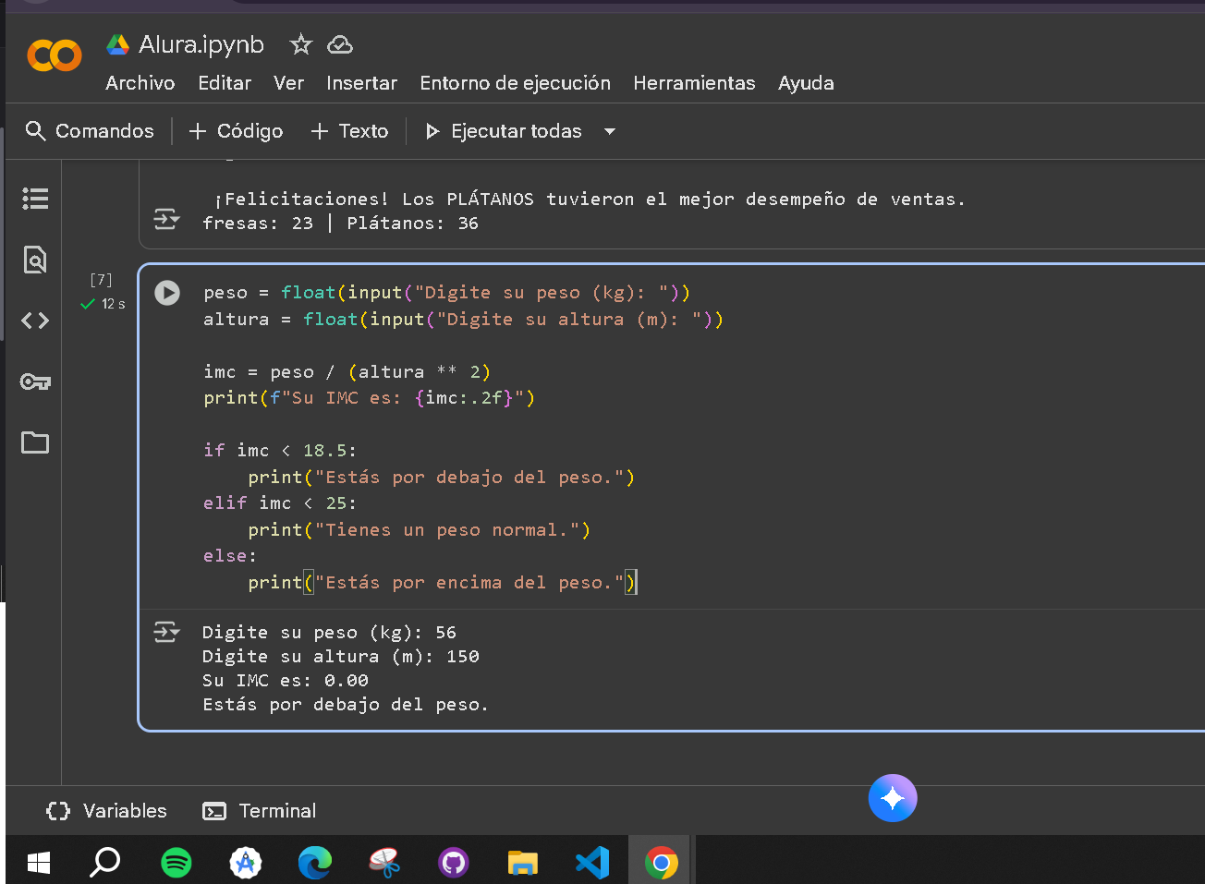Open the Entorno de ejecución menu
The height and width of the screenshot is (884, 1205).
515,83
